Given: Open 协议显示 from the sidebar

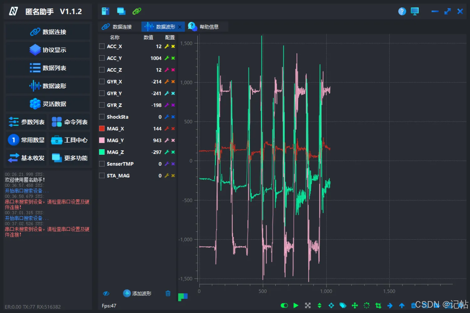Looking at the screenshot, I should [x=48, y=50].
